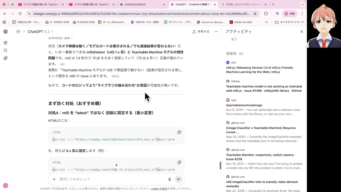Open the Chrome three-dot menu
The height and width of the screenshot is (192, 341).
pyautogui.click(x=302, y=14)
